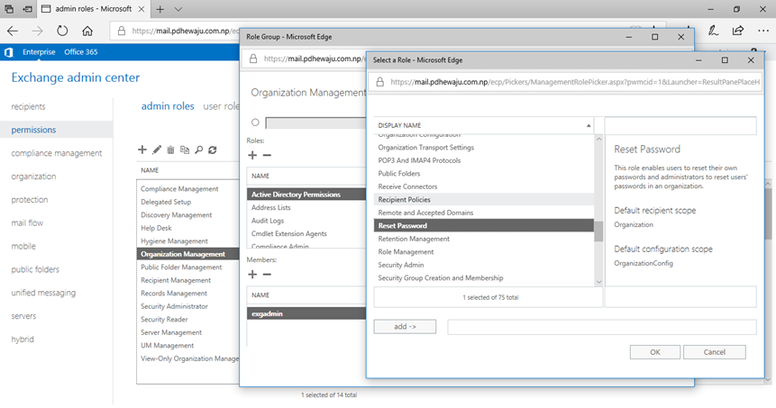The width and height of the screenshot is (776, 408).
Task: Cancel the Select a Role dialog
Action: click(714, 352)
